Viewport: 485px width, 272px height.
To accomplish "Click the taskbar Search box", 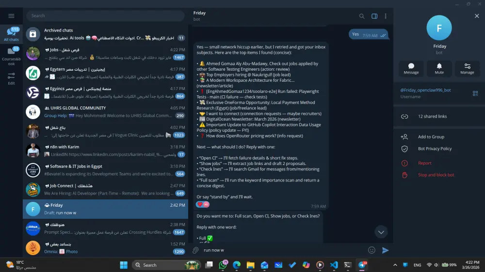I will pyautogui.click(x=166, y=265).
